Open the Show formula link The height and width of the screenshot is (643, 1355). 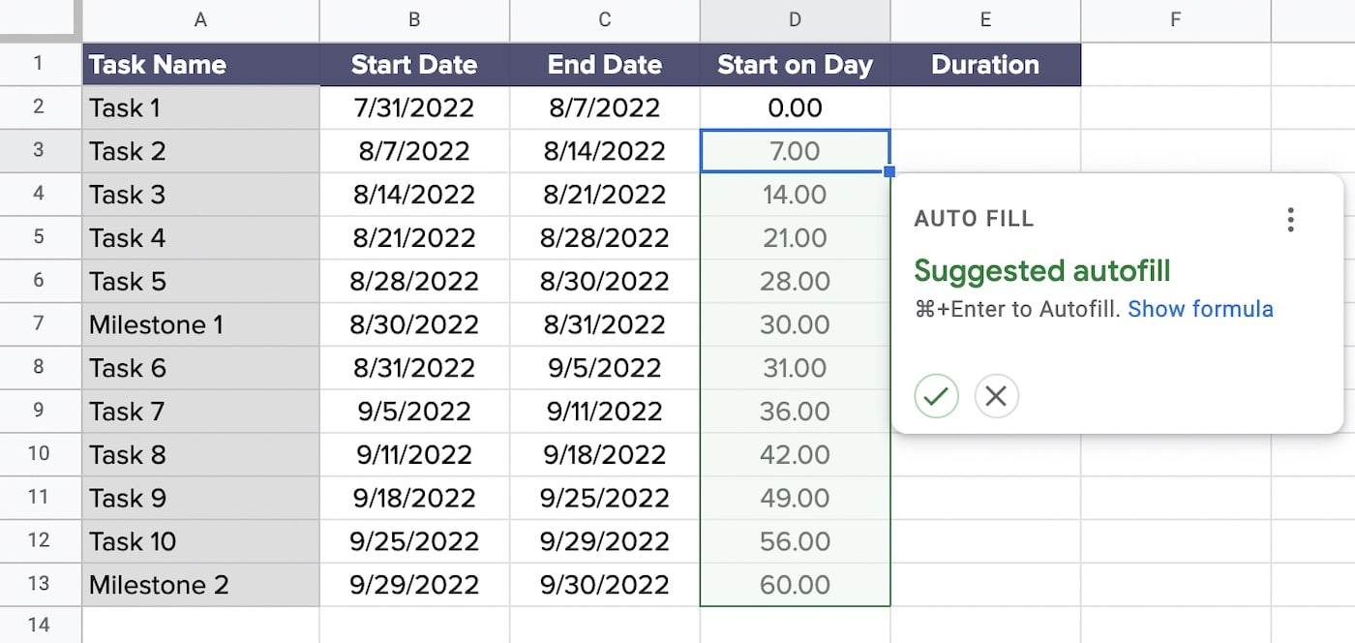click(1200, 309)
